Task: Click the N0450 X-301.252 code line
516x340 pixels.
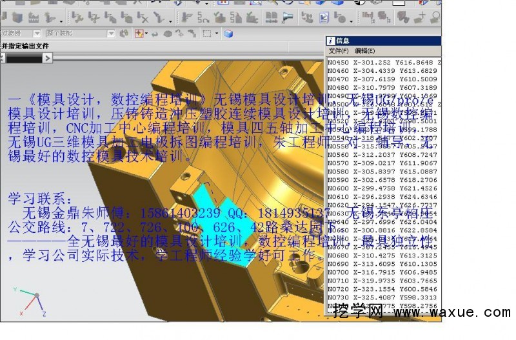Action: (x=384, y=62)
